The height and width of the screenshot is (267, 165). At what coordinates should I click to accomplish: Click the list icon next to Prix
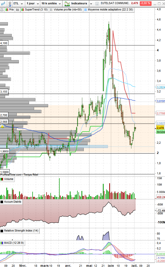coord(18,10)
